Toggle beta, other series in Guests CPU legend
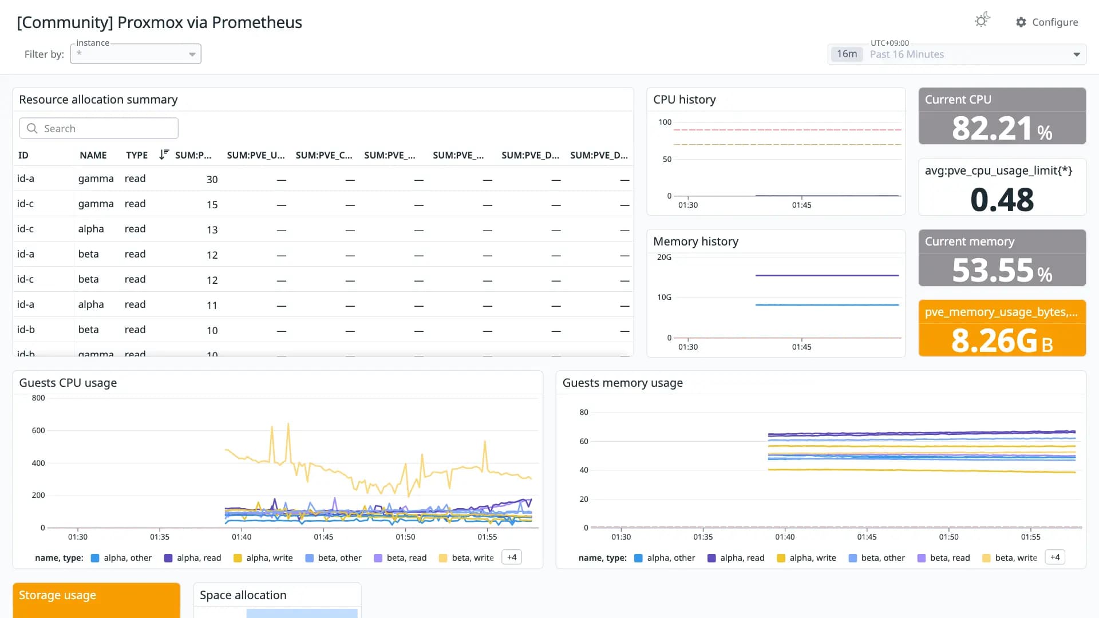The width and height of the screenshot is (1099, 618). click(334, 558)
